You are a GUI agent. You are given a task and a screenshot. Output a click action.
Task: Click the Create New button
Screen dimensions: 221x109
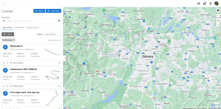point(53,11)
